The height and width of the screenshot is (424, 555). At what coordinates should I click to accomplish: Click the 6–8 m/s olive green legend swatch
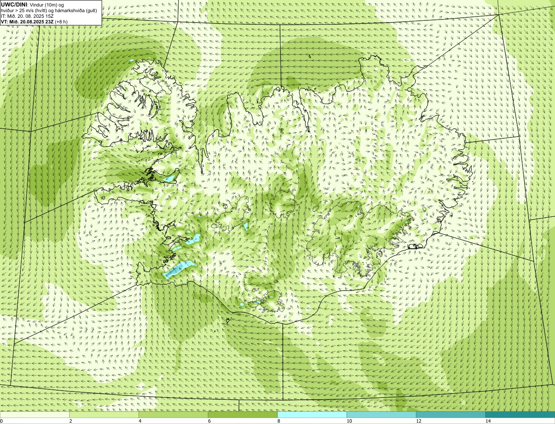coord(243,414)
